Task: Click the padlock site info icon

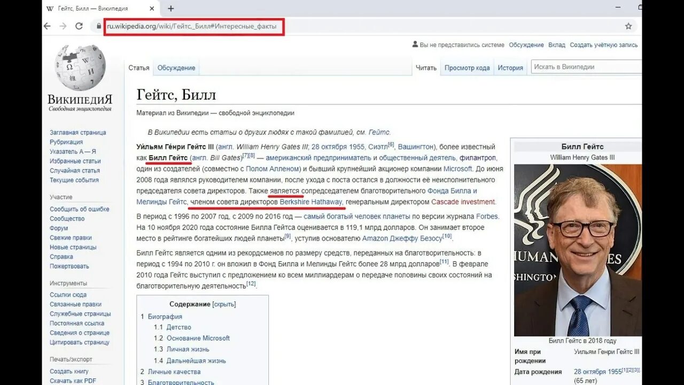Action: (x=98, y=26)
